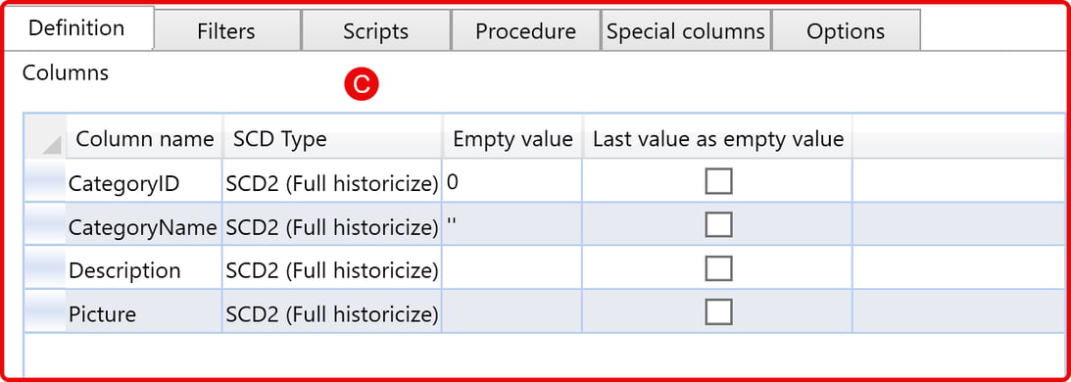Click the Description column name cell
The height and width of the screenshot is (382, 1071).
(144, 268)
